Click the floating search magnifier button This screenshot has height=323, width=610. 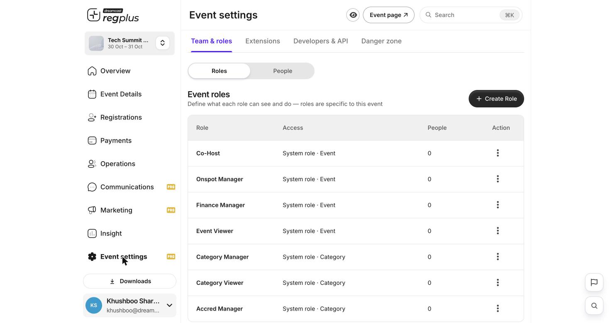594,306
